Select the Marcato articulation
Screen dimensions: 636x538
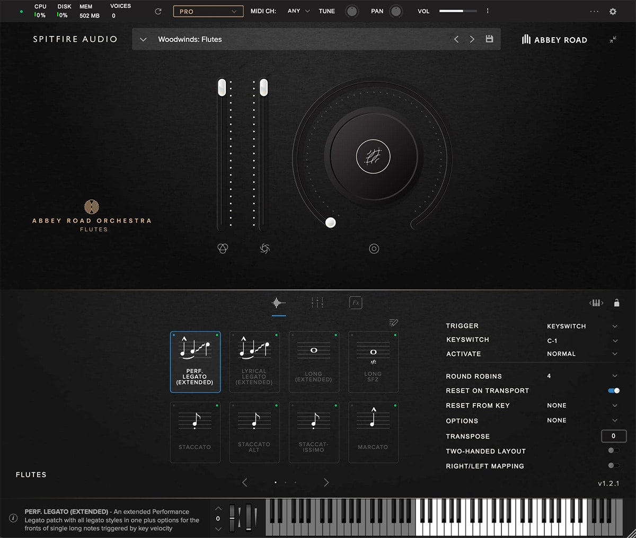pyautogui.click(x=373, y=432)
